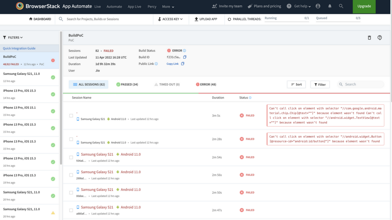
Task: Expand the Filters dropdown in sidebar
Action: pyautogui.click(x=13, y=37)
